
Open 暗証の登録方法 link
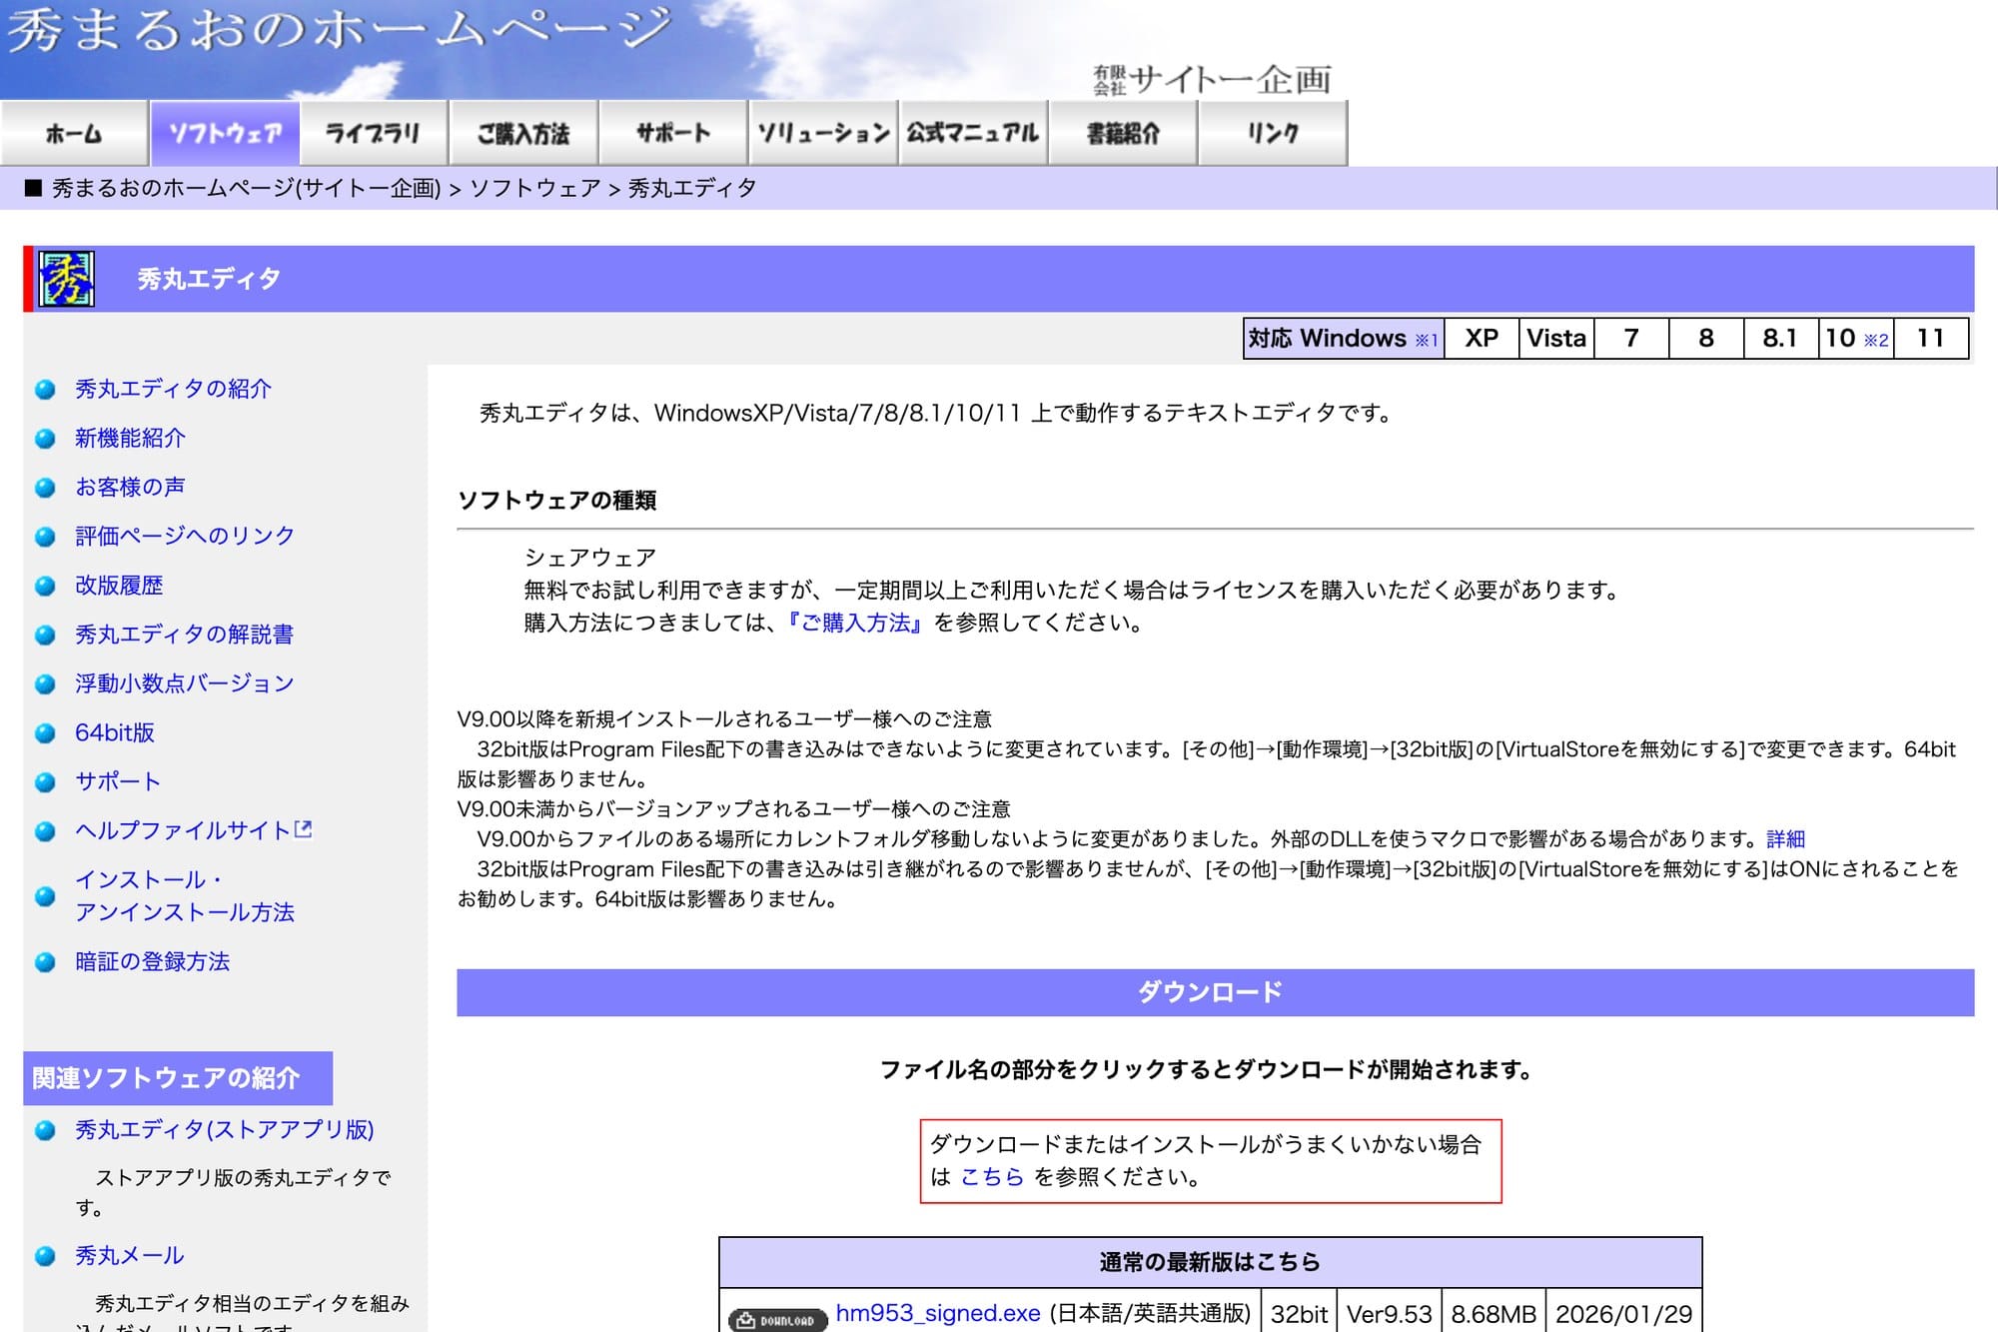pos(152,961)
